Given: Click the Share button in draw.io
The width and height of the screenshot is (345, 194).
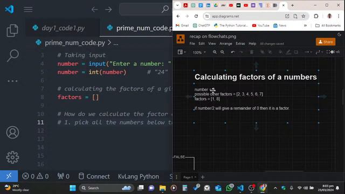Looking at the screenshot, I should pos(326,42).
